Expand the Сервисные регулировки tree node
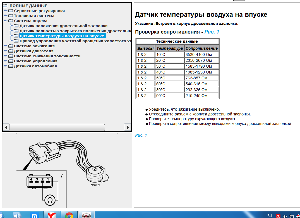 click(x=5, y=11)
